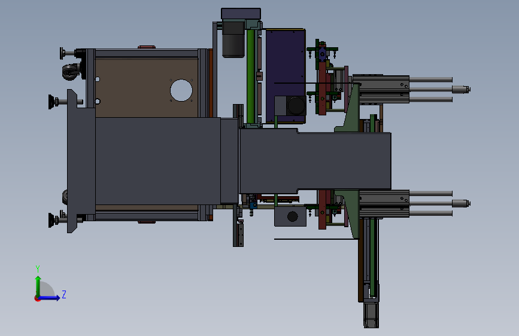Select the small gray box with black circle

click(290, 216)
